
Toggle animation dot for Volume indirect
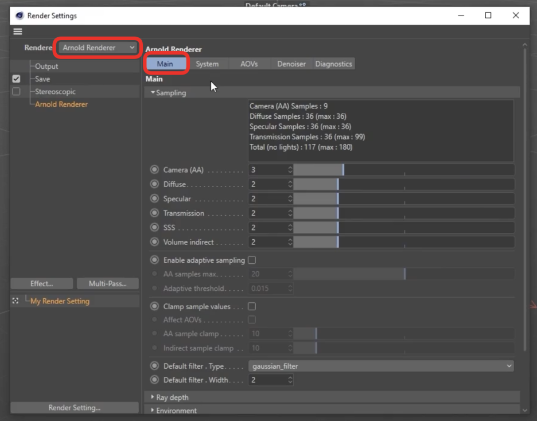[x=154, y=241]
